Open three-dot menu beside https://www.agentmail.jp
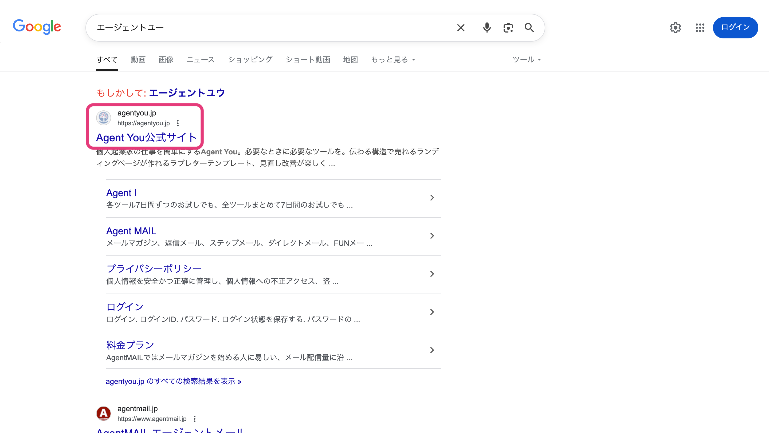 point(194,419)
